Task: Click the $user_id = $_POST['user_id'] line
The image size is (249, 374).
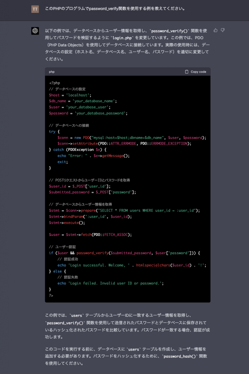Action: (80, 186)
